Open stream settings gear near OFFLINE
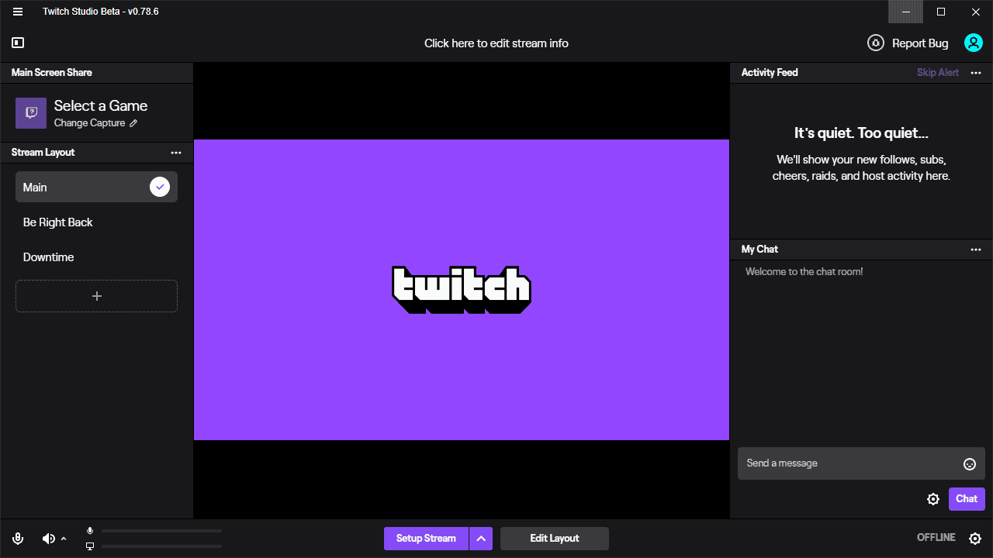The width and height of the screenshot is (993, 558). (975, 537)
